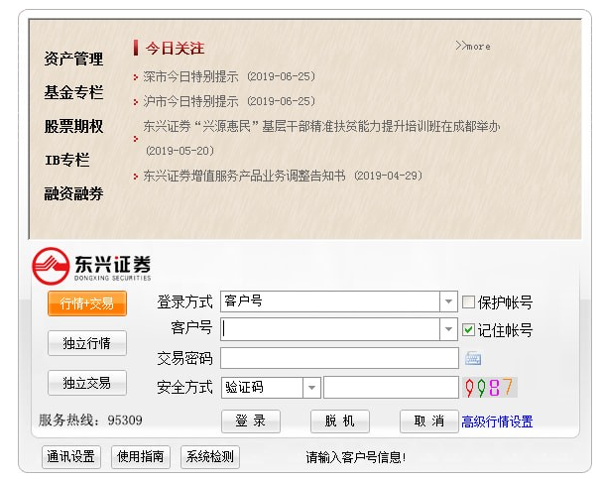Open the IB专栏 section
This screenshot has width=601, height=480.
click(67, 160)
